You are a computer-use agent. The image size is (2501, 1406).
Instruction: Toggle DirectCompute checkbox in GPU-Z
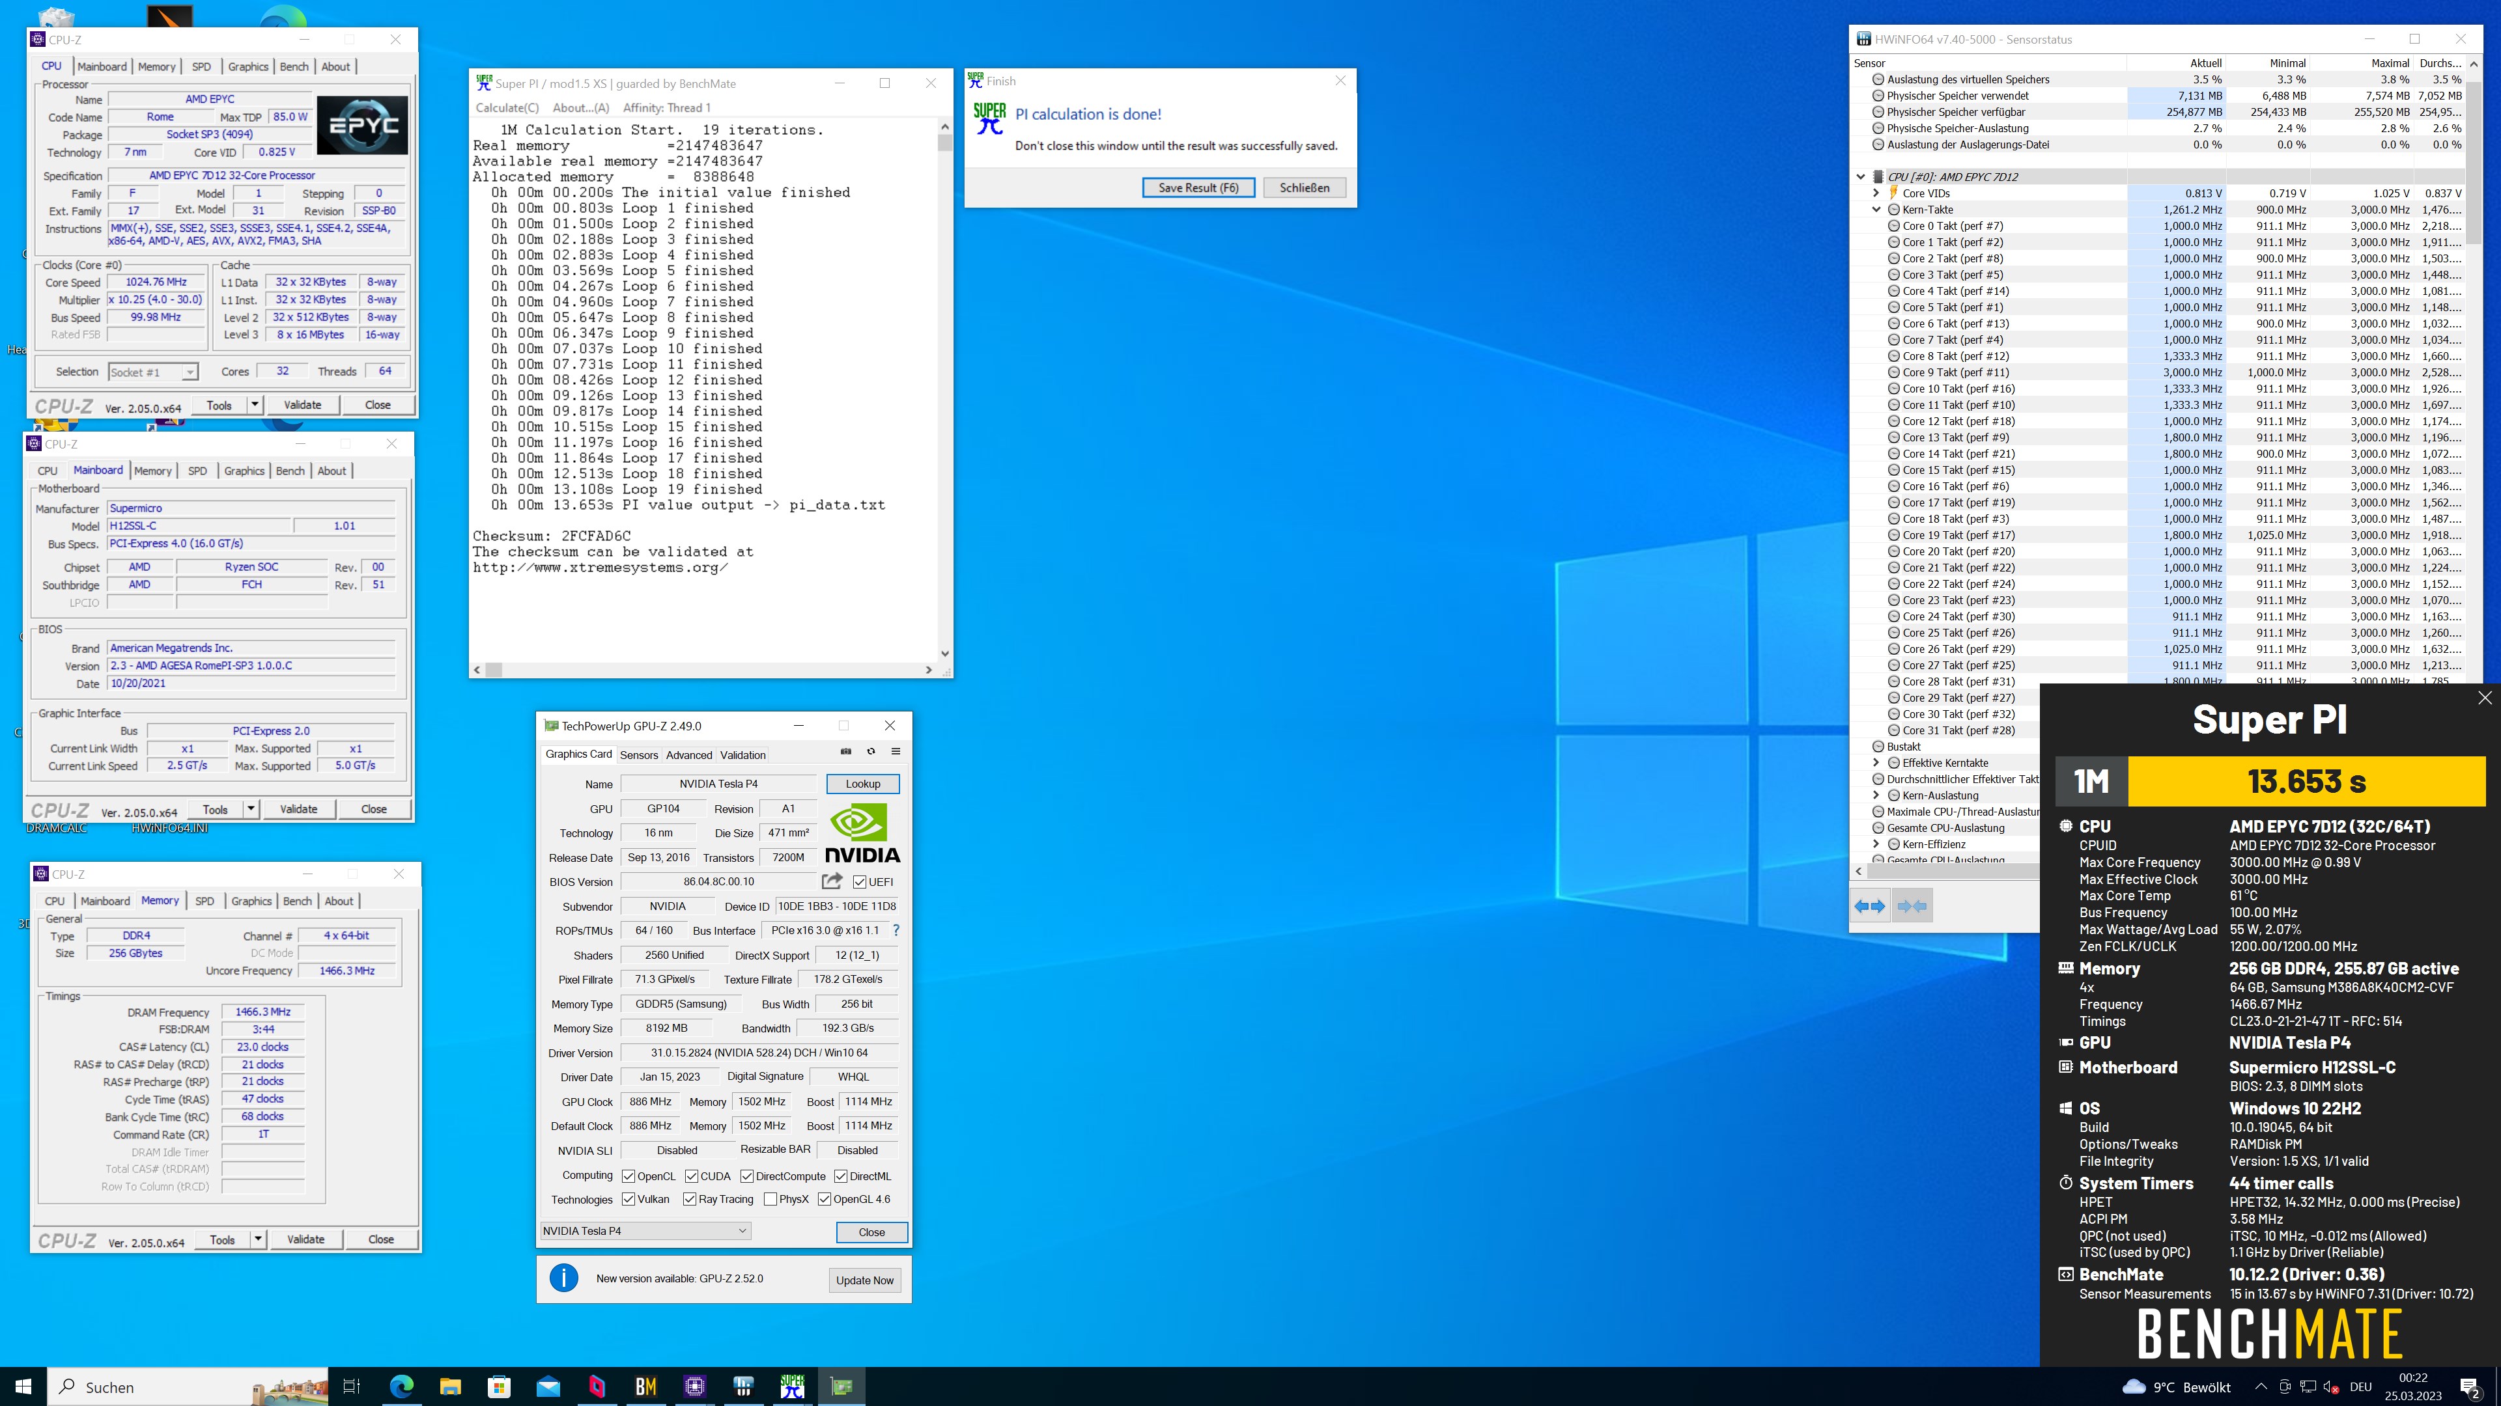coord(746,1176)
